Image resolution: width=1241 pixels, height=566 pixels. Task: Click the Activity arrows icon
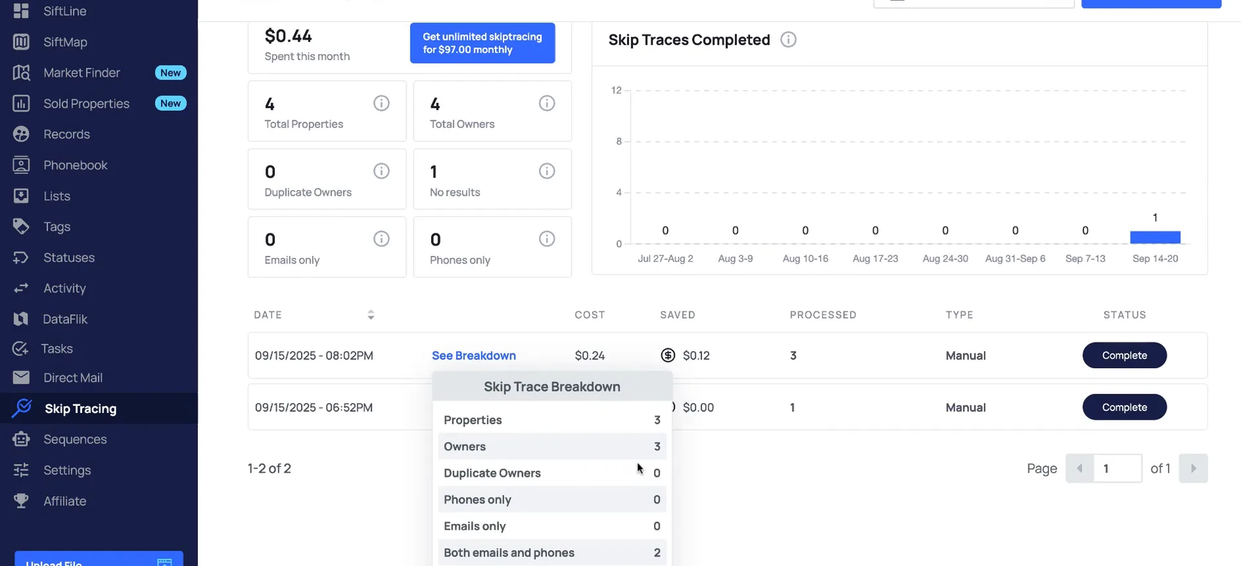(x=21, y=288)
